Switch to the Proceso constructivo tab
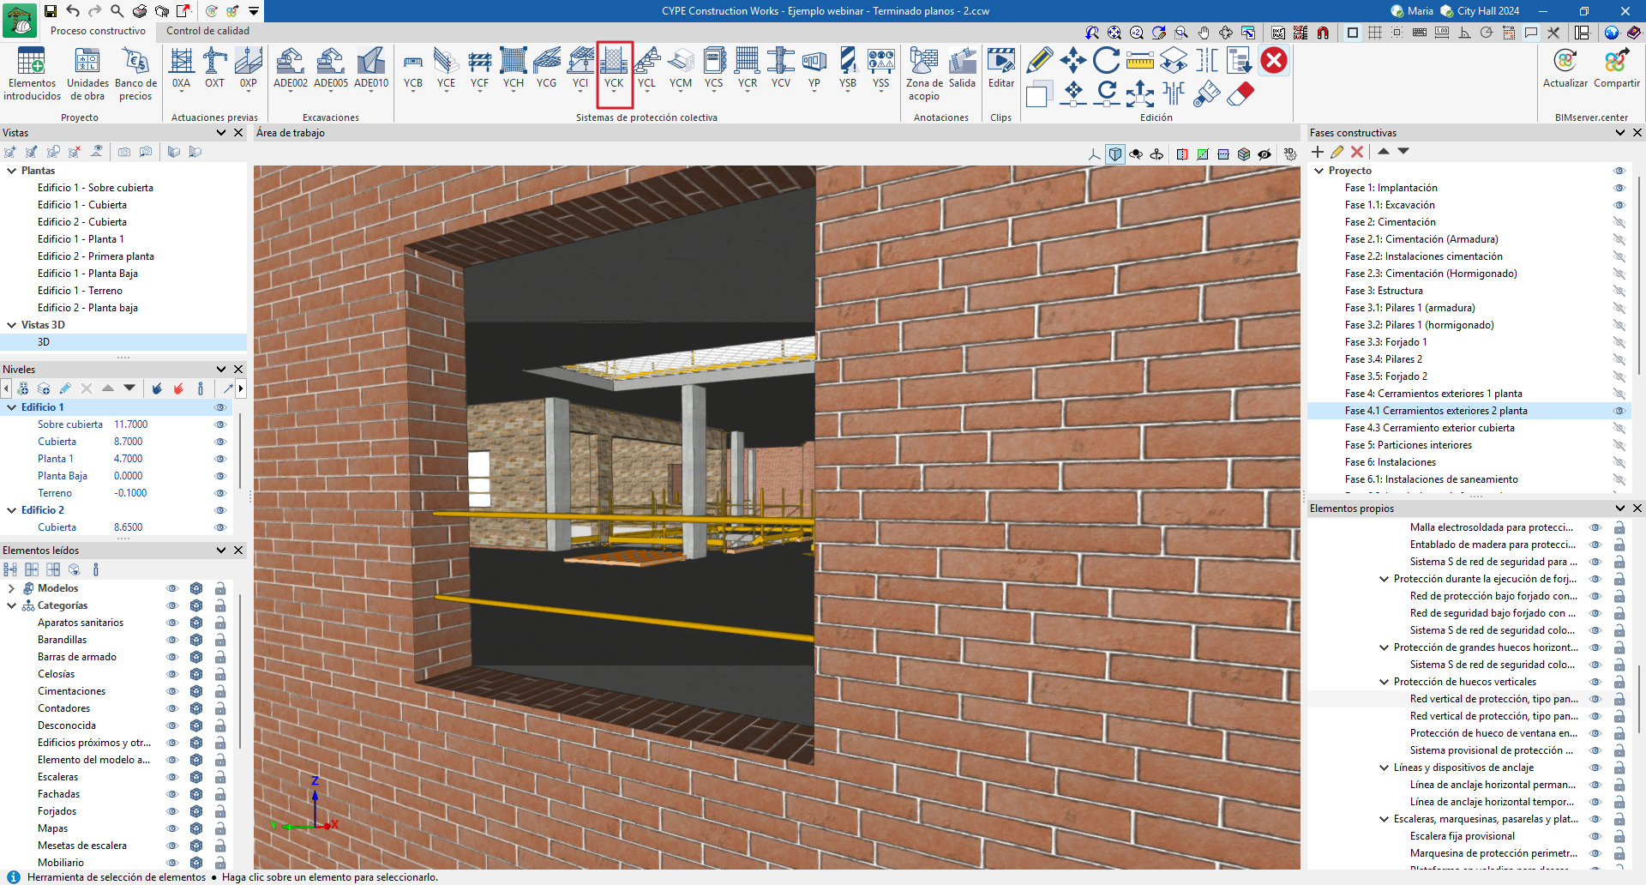Screen dimensions: 1646x885 pos(98,31)
